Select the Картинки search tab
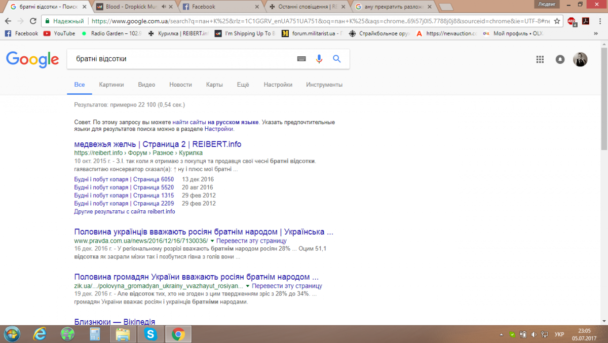Viewport: 608px width, 343px height. point(111,85)
